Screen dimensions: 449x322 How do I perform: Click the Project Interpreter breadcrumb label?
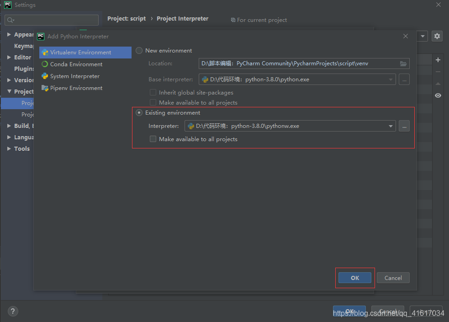tap(182, 19)
